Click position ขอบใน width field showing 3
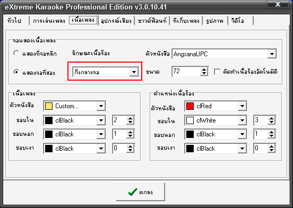The width and height of the screenshot is (293, 208). tap(261, 120)
